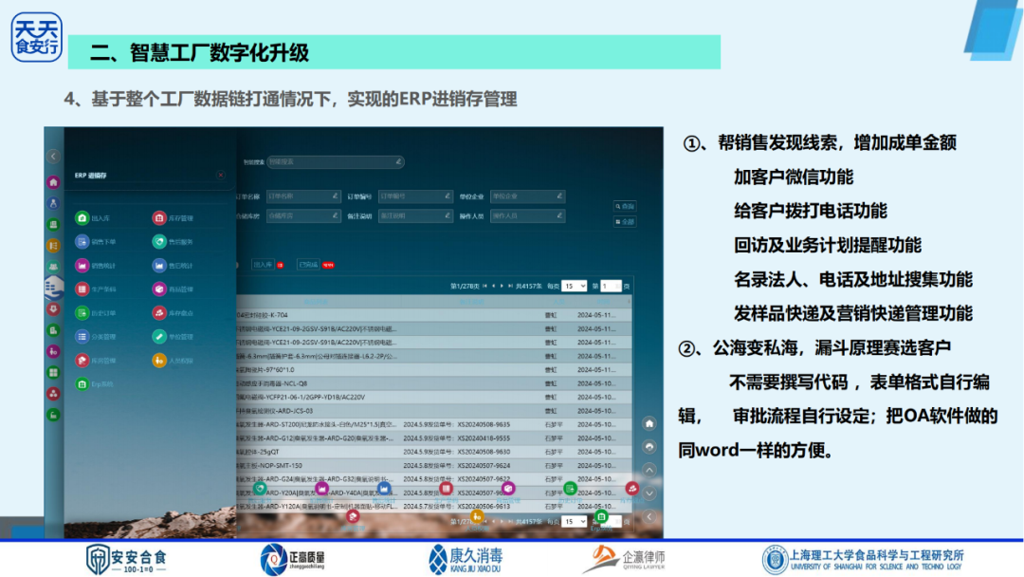Click the XS20240508-9635 order row
1024x577 pixels.
click(433, 425)
